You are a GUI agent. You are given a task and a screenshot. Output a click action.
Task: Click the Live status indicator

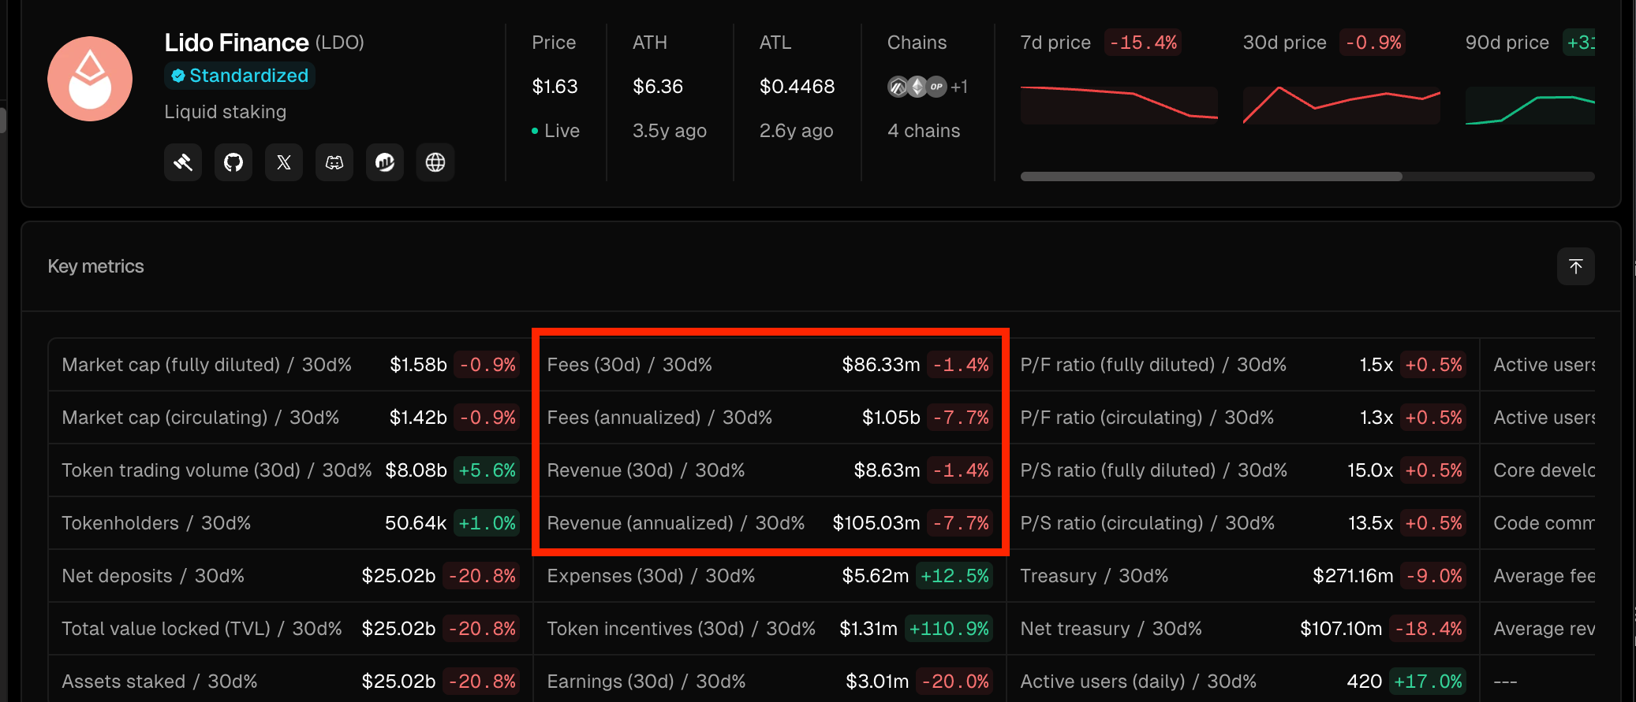tap(555, 131)
